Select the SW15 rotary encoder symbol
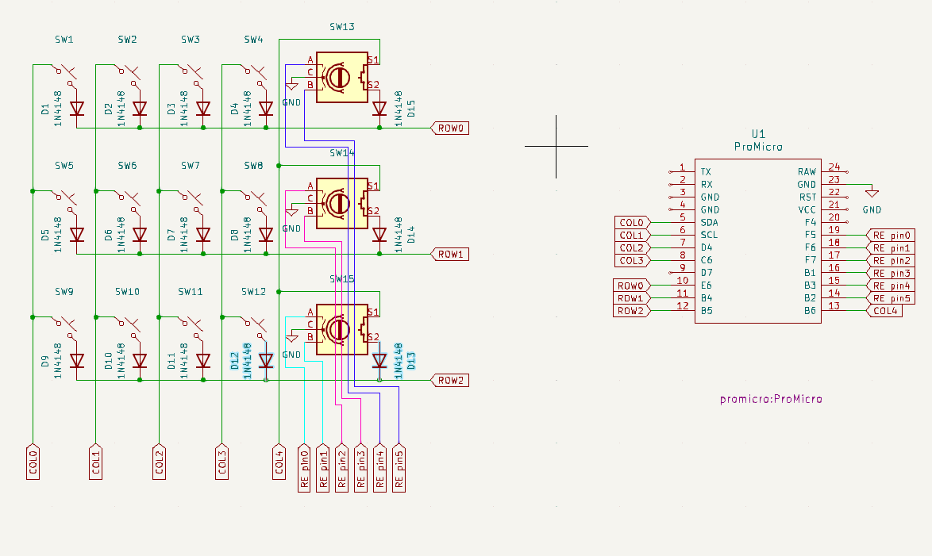This screenshot has height=556, width=932. pos(341,330)
